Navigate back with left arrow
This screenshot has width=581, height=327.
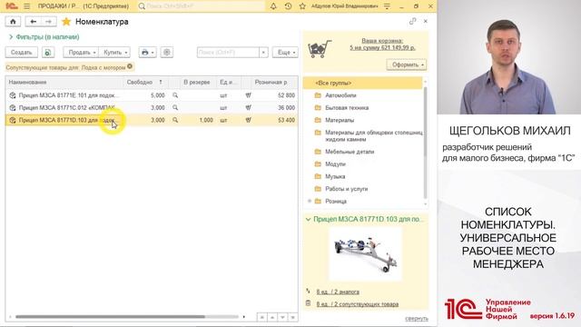(x=33, y=22)
